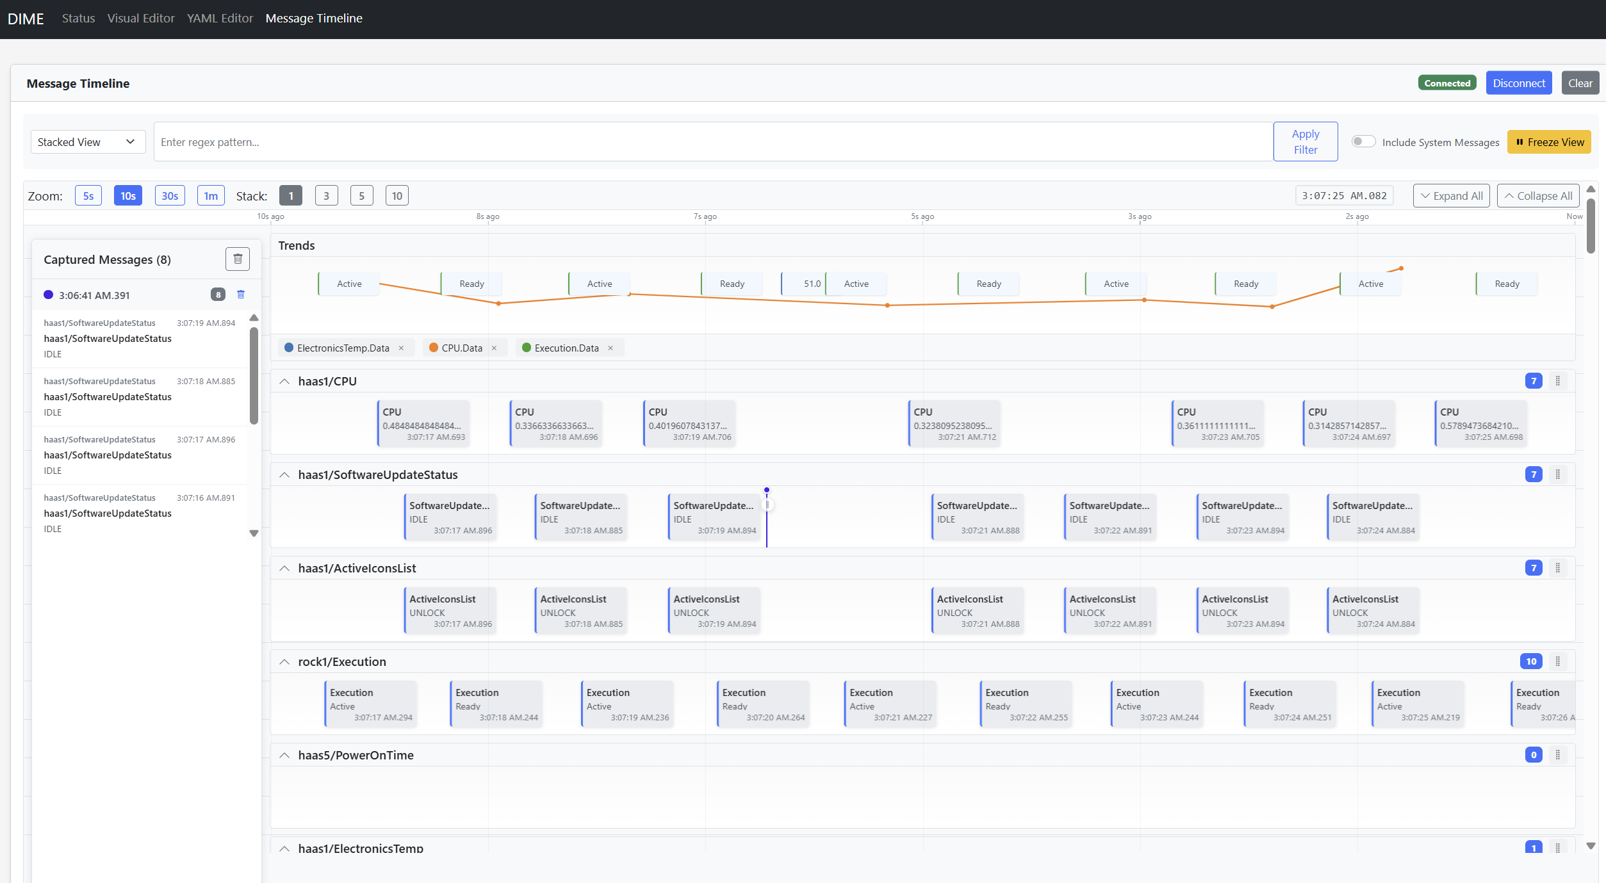Click Expand All
The image size is (1606, 883).
point(1450,195)
